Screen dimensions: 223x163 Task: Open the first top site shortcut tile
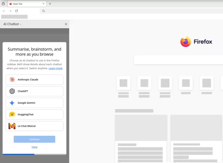point(123,83)
